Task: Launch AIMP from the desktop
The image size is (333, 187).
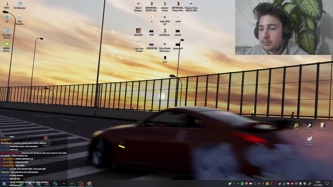Action: click(296, 127)
